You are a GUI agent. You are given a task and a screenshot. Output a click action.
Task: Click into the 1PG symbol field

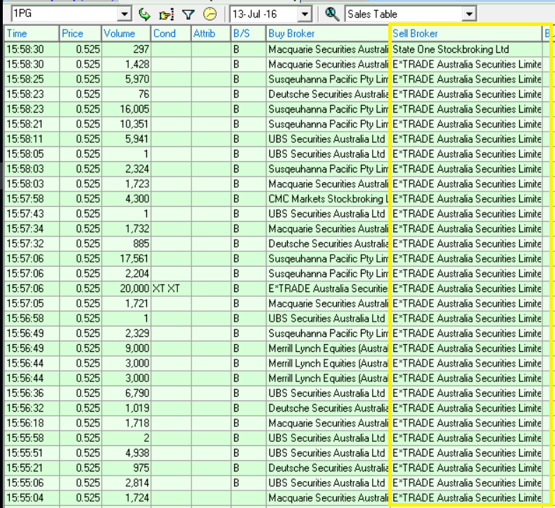(x=65, y=14)
